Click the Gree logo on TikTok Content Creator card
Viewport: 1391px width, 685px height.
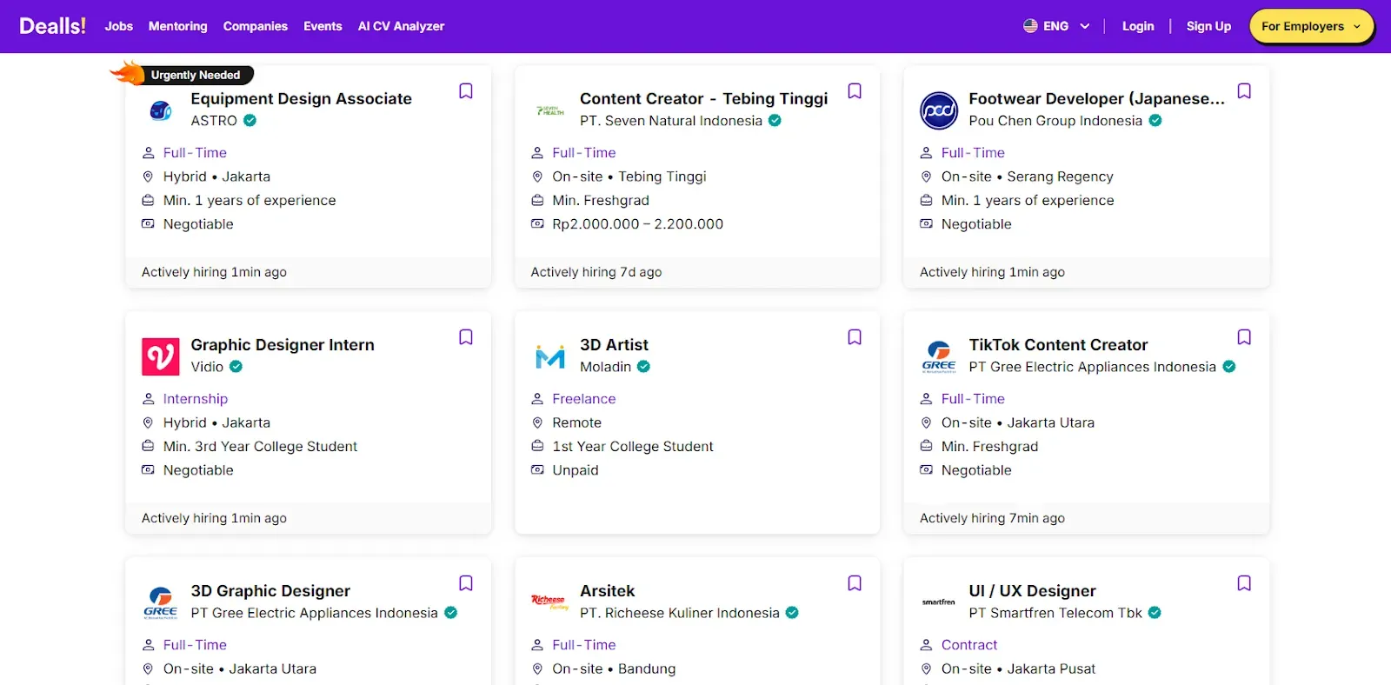pos(939,356)
